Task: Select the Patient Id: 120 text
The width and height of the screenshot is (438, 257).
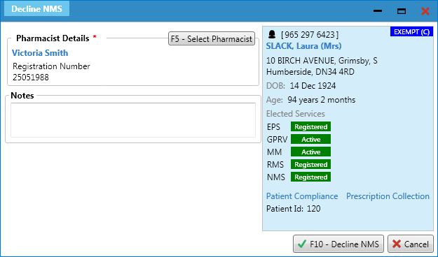Action: coord(294,209)
